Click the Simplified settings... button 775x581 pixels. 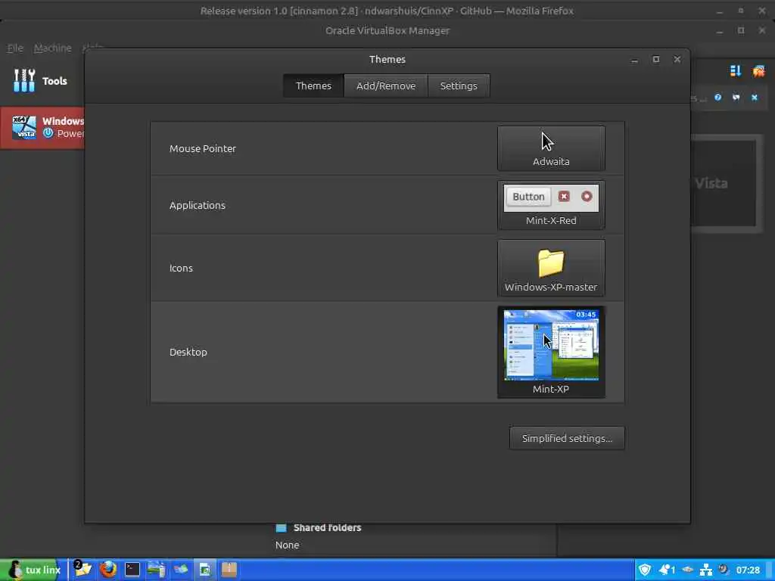[567, 438]
